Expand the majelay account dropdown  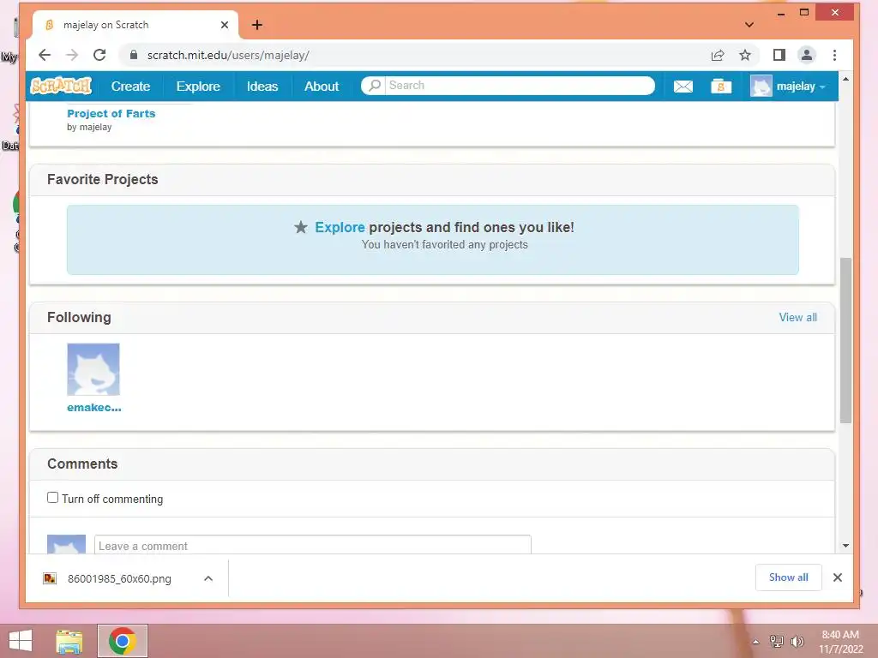tap(789, 87)
